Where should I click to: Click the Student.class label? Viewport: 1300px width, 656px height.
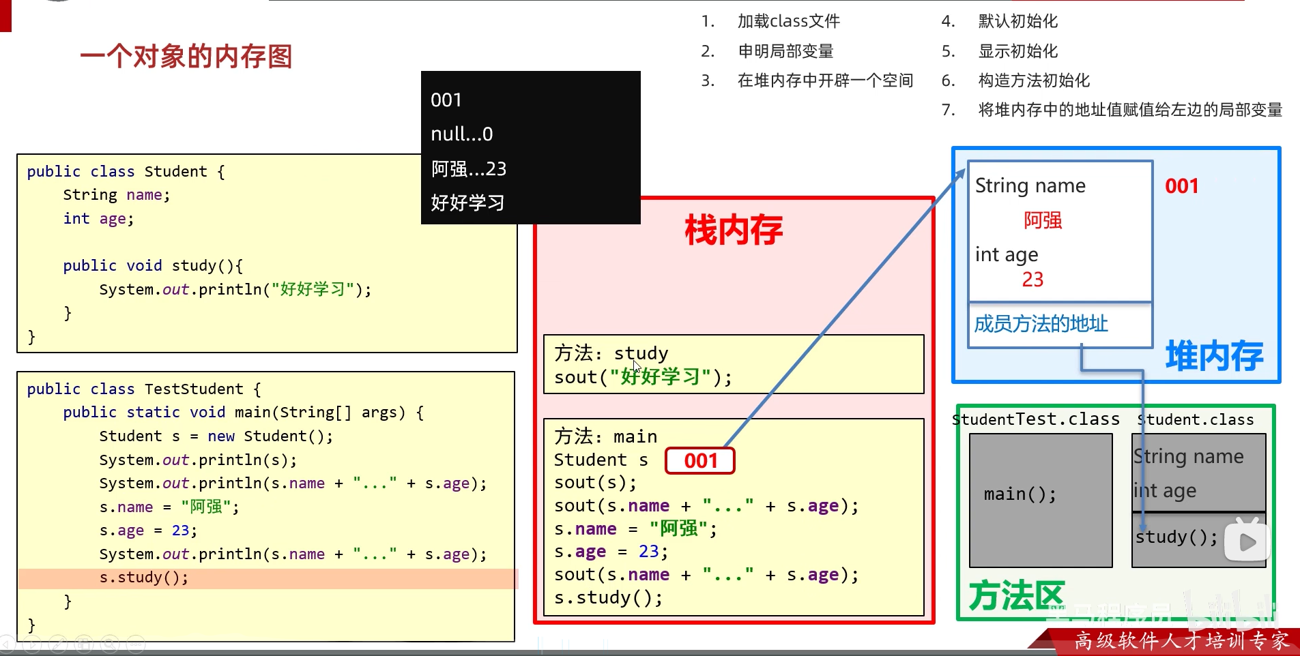click(1196, 420)
